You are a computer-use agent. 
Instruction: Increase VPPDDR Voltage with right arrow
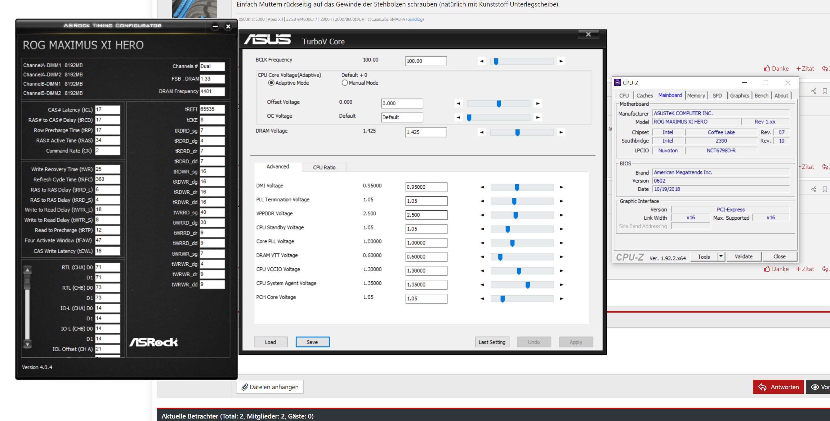(x=562, y=215)
